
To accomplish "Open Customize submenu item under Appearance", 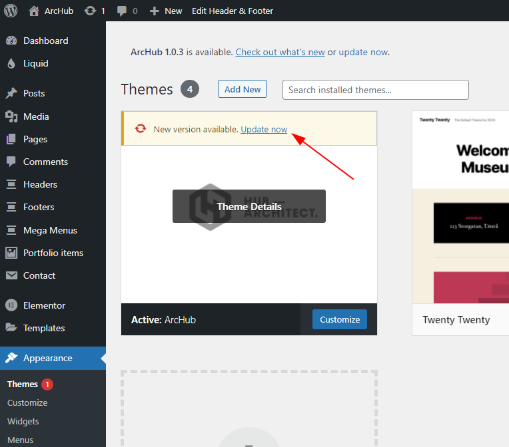I will click(x=27, y=403).
